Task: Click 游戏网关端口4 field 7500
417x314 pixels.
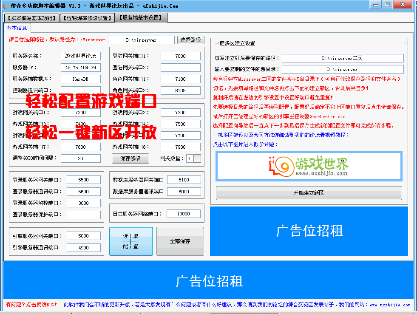Action: click(x=180, y=124)
